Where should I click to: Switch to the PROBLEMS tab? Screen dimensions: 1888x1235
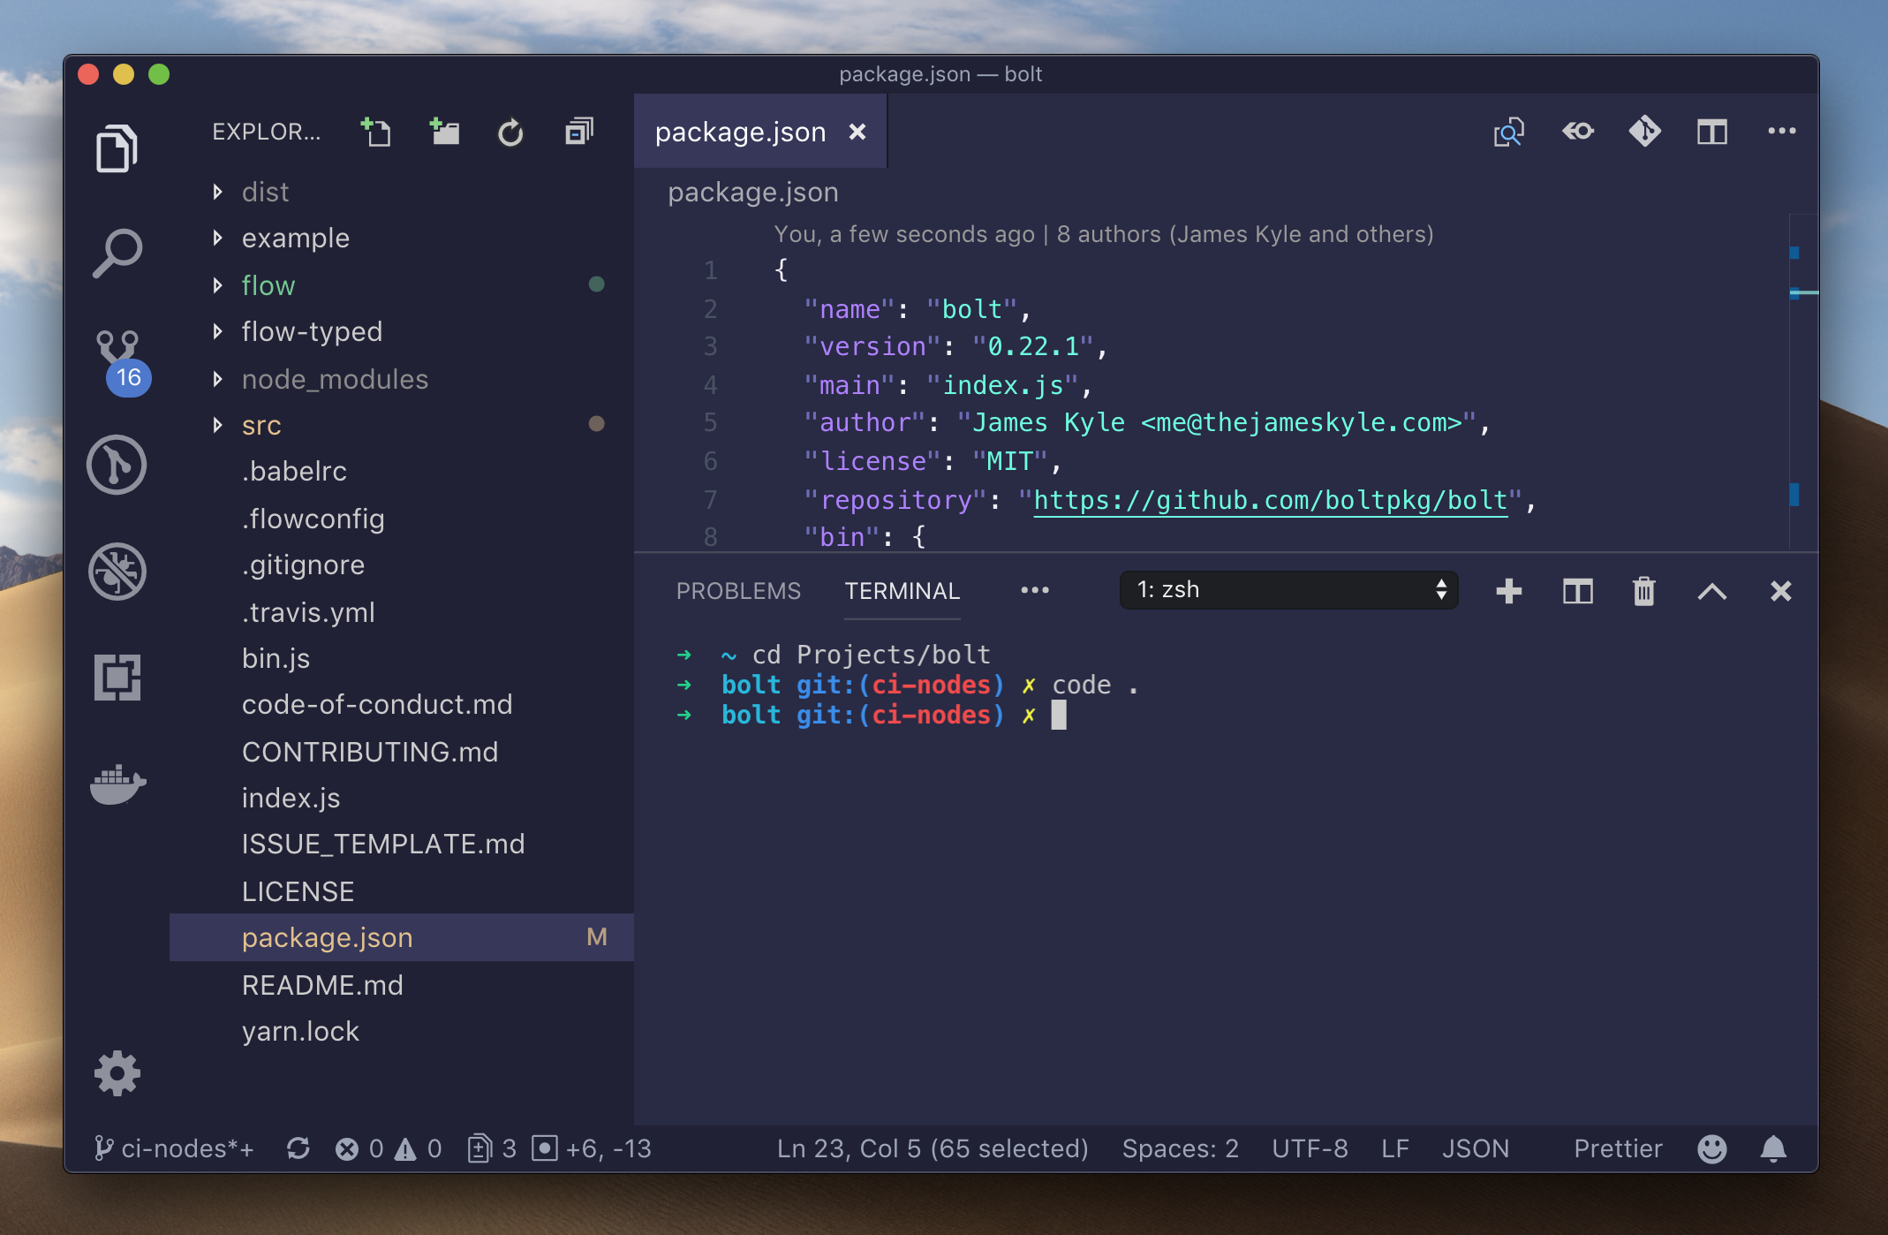tap(739, 590)
